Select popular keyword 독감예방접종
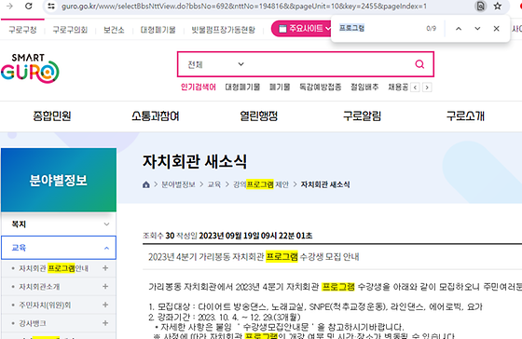Image resolution: width=522 pixels, height=339 pixels. pyautogui.click(x=321, y=88)
